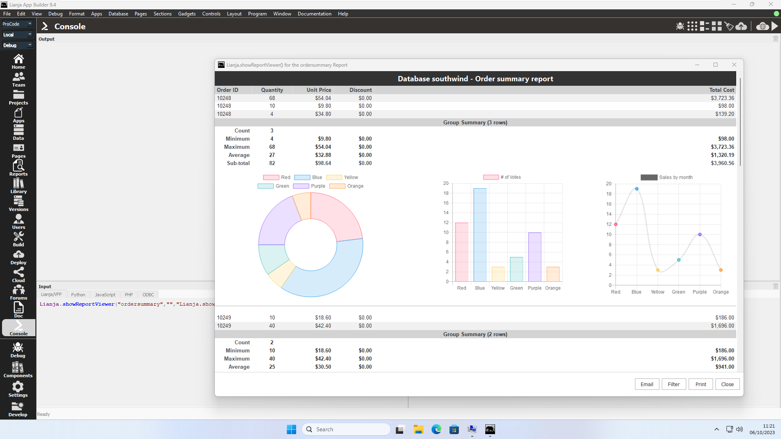Click the play run icon in header

click(x=774, y=26)
